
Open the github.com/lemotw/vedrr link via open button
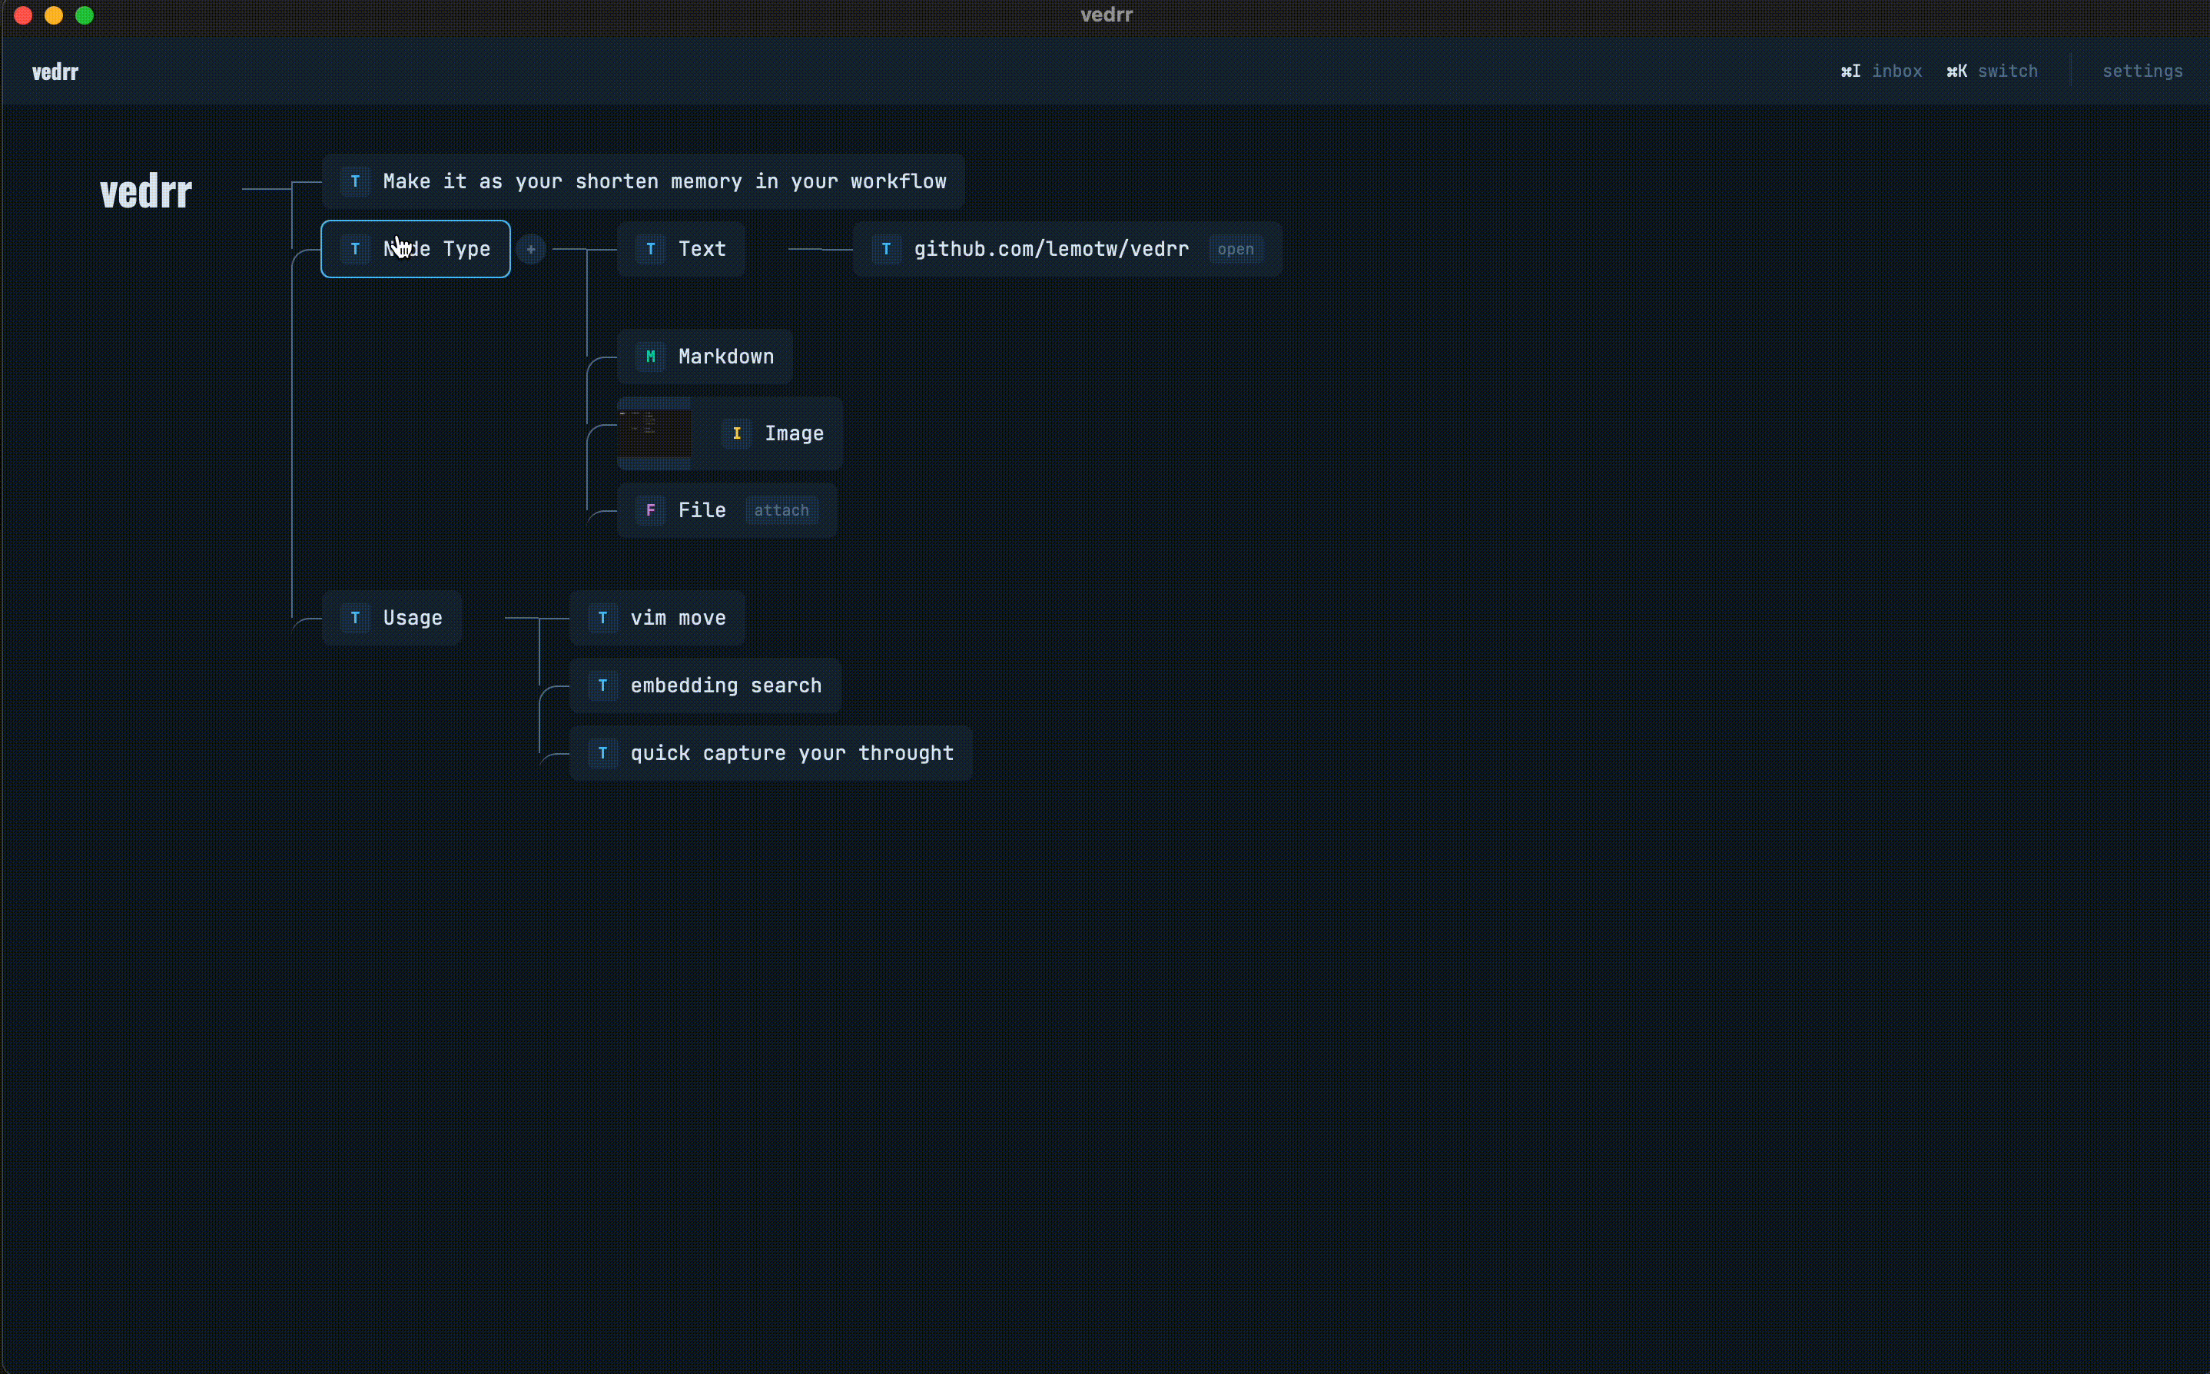pos(1236,249)
